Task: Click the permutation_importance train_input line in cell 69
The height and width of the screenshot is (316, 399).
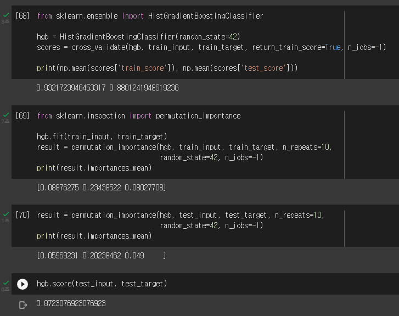Action: 184,148
